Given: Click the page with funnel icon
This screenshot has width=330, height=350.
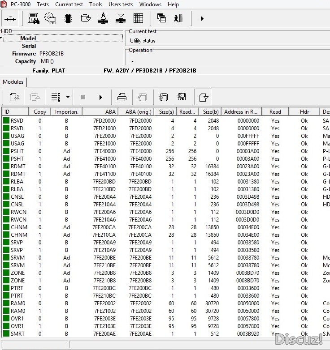Looking at the screenshot, I should tap(204, 97).
